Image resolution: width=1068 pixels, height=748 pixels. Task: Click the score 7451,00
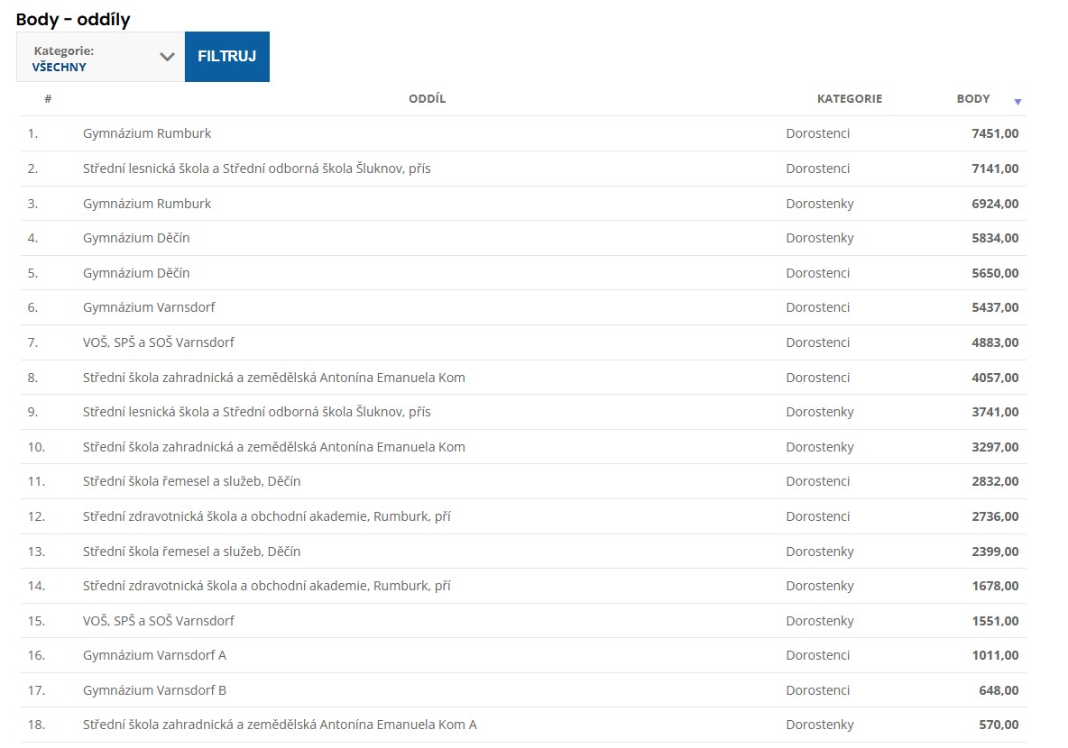click(x=995, y=133)
